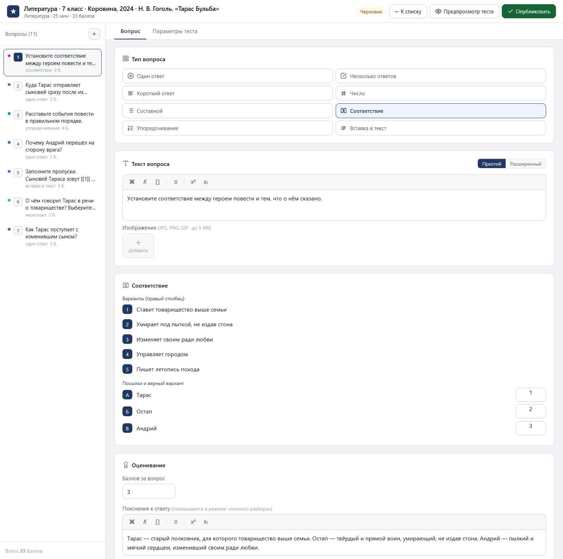Edit 'Баллов за вопрос' points field
This screenshot has height=559, width=563.
coord(148,491)
